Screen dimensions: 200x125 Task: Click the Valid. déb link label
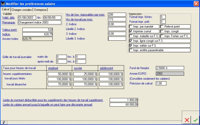tap(9, 18)
